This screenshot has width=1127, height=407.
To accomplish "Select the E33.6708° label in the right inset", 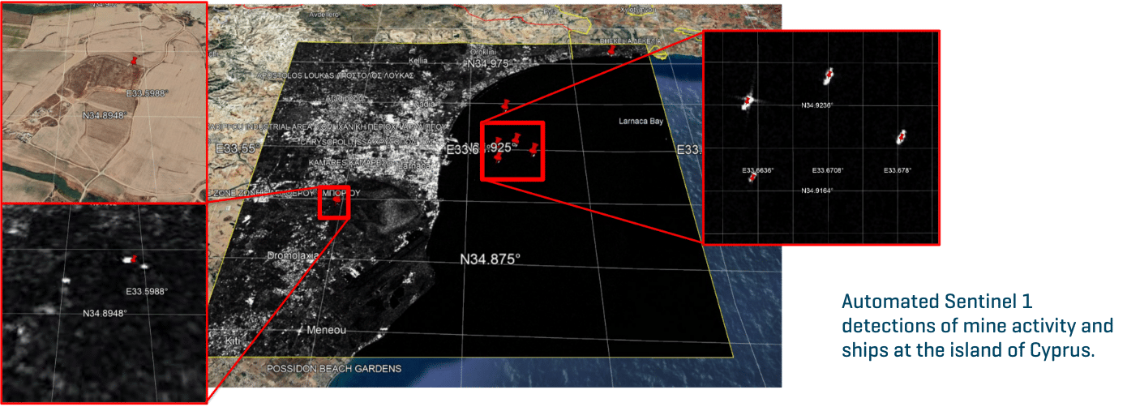I will coord(828,170).
